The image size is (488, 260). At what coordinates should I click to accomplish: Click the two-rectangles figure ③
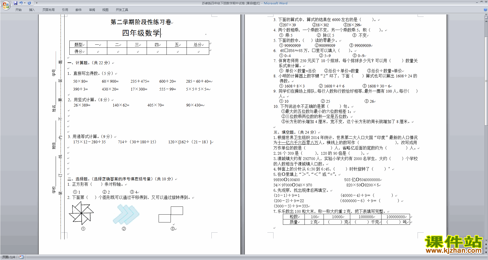pos(171,214)
